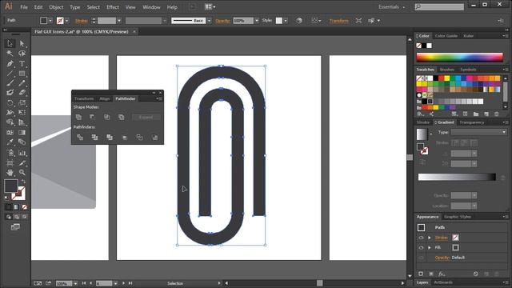Switch to the Graphic Styles tab
Image resolution: width=512 pixels, height=288 pixels.
(458, 217)
